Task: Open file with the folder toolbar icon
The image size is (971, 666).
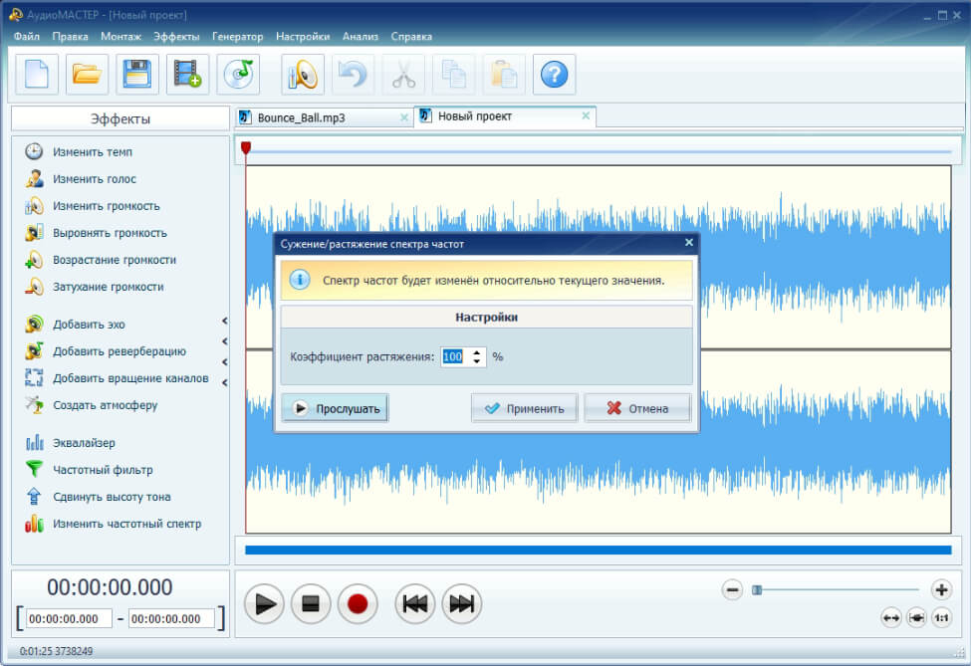Action: (x=87, y=75)
